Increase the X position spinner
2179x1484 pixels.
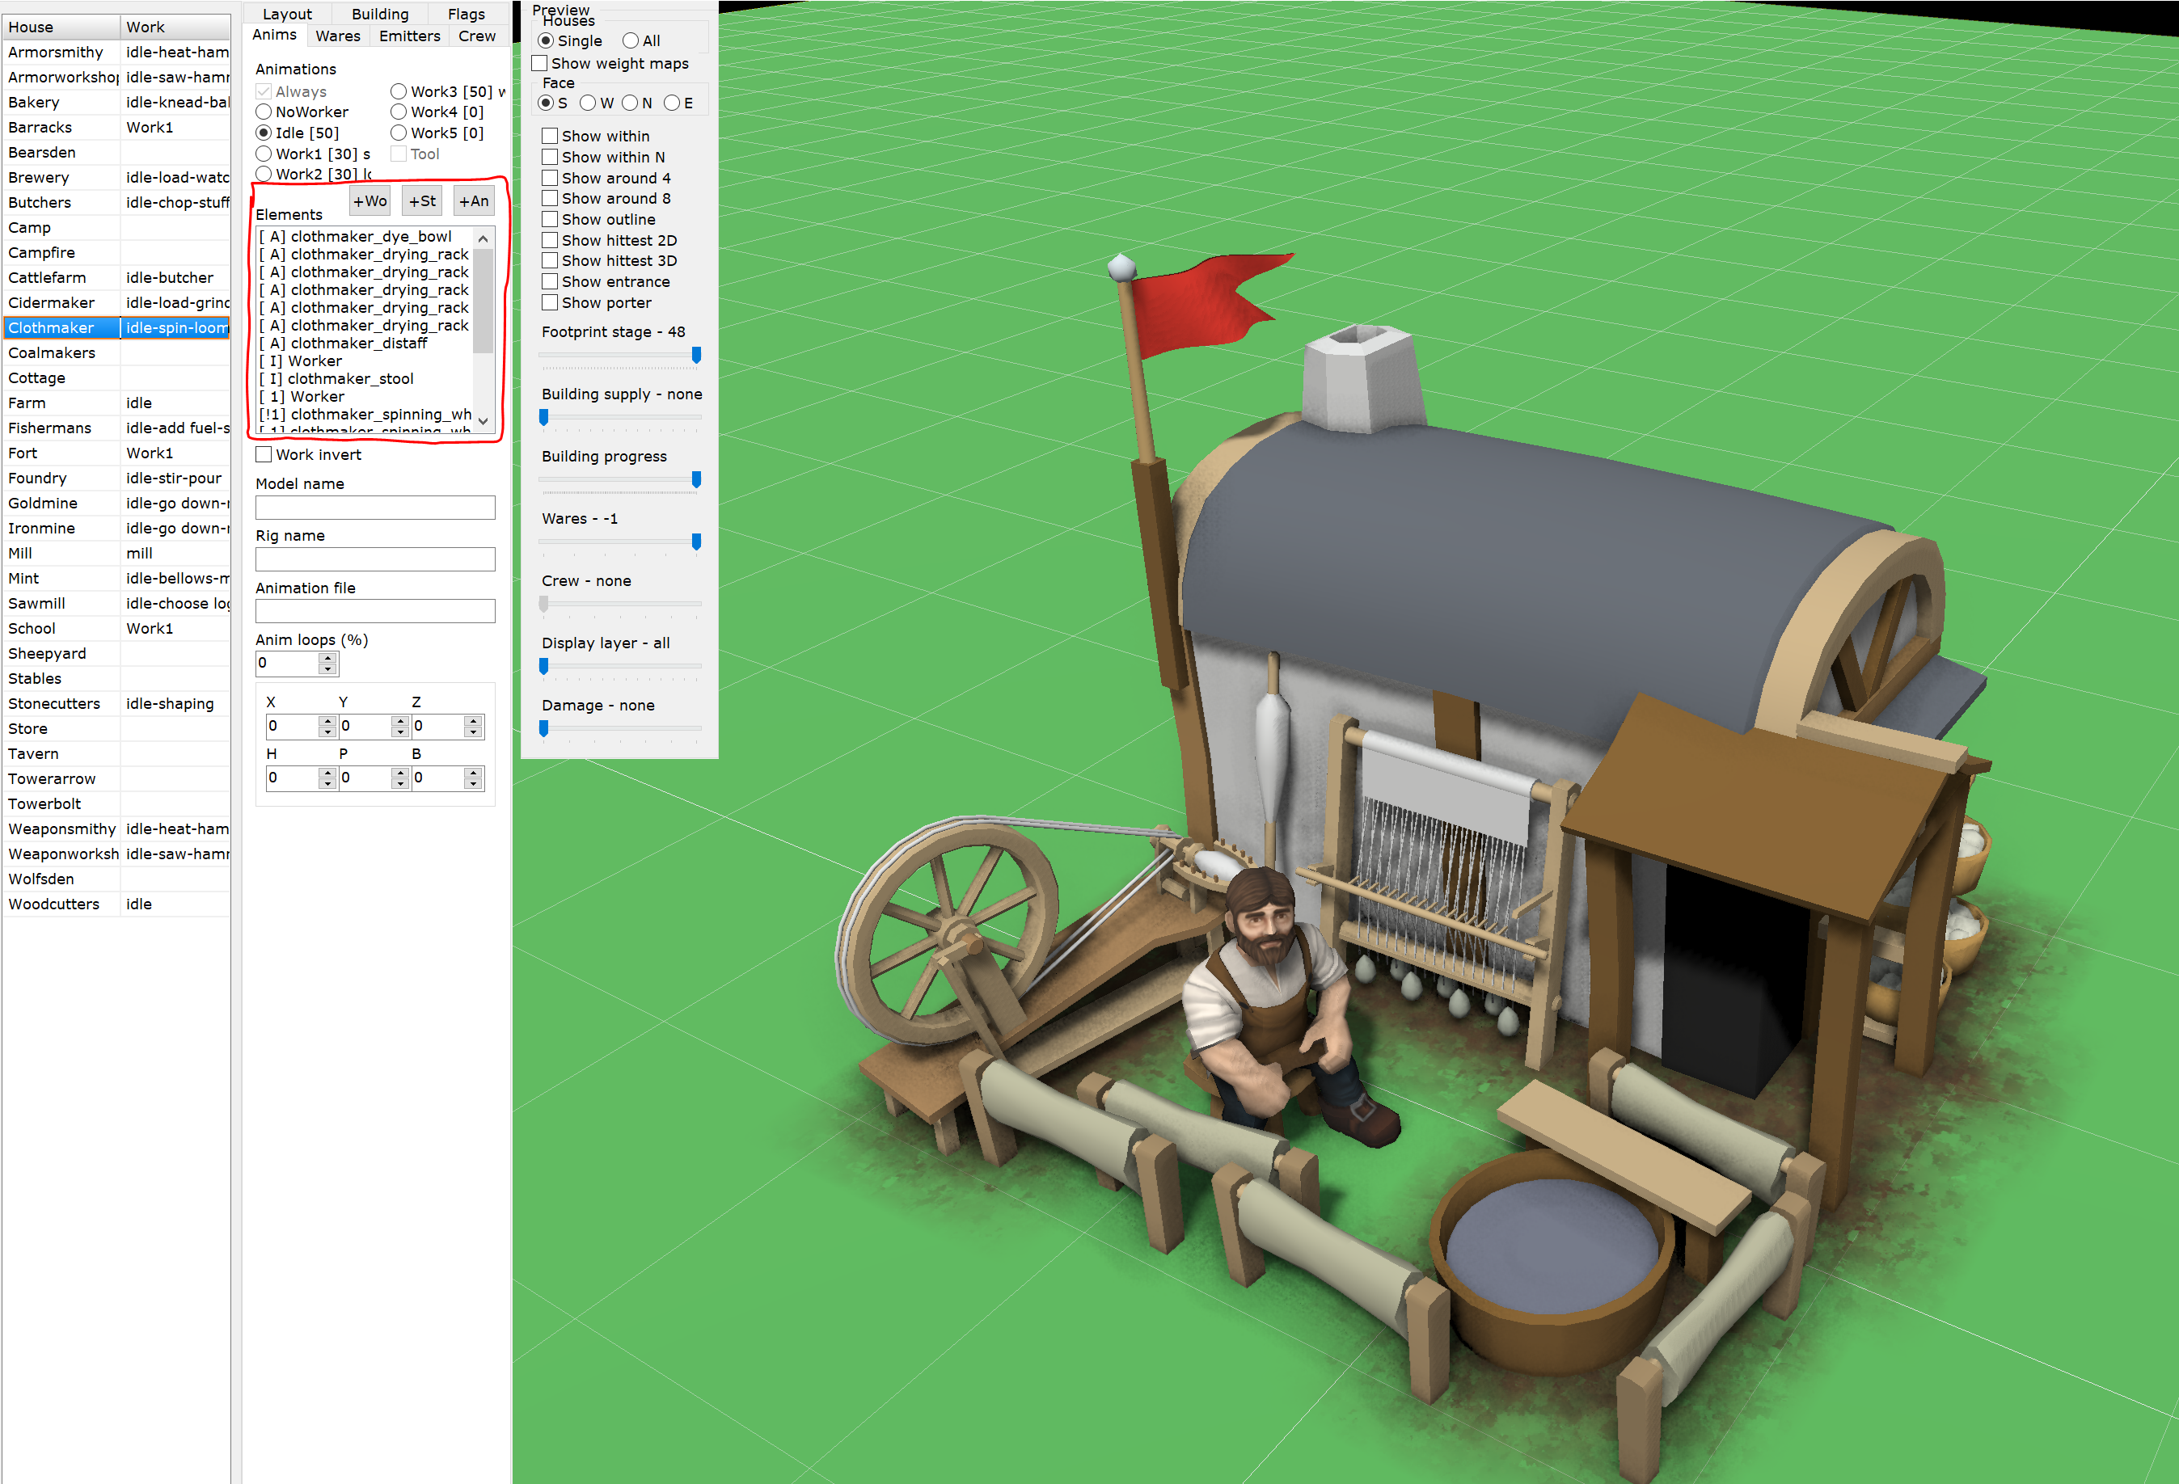click(x=327, y=721)
